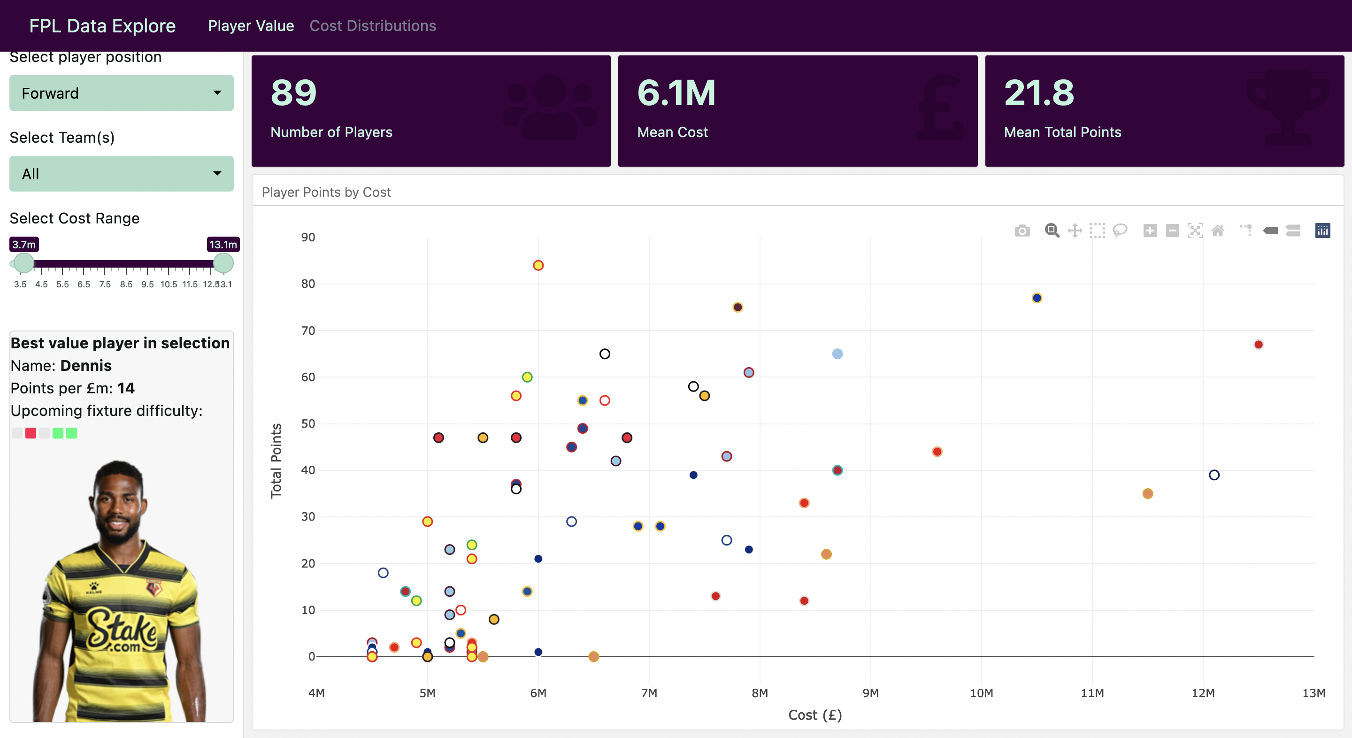Zoom out using the minus icon
This screenshot has width=1352, height=738.
1172,231
